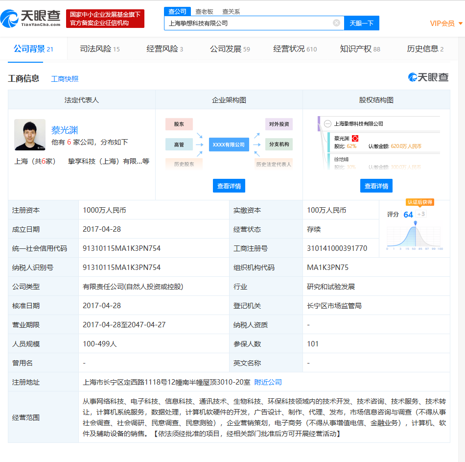Click 蔡光渊's profile photo
The height and width of the screenshot is (462, 465).
(x=29, y=135)
